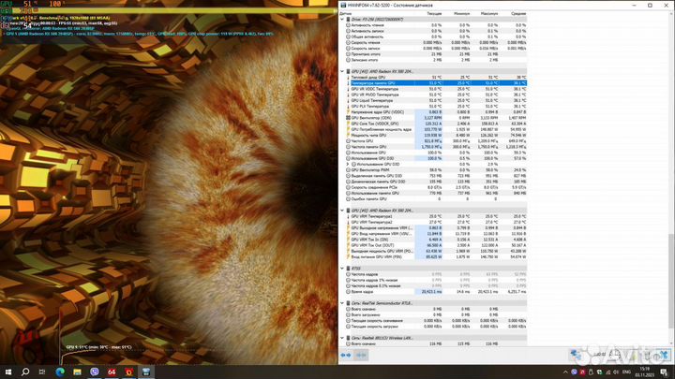Select the Скорость соединения PCIe row

[436, 187]
